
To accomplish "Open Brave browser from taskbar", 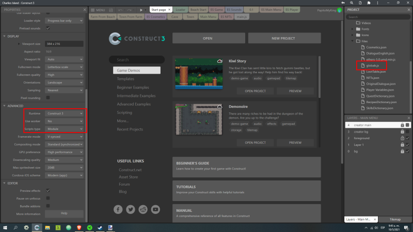I will tap(79, 228).
